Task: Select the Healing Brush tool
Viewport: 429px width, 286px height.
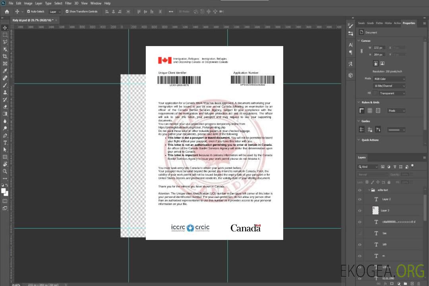Action: (5, 78)
